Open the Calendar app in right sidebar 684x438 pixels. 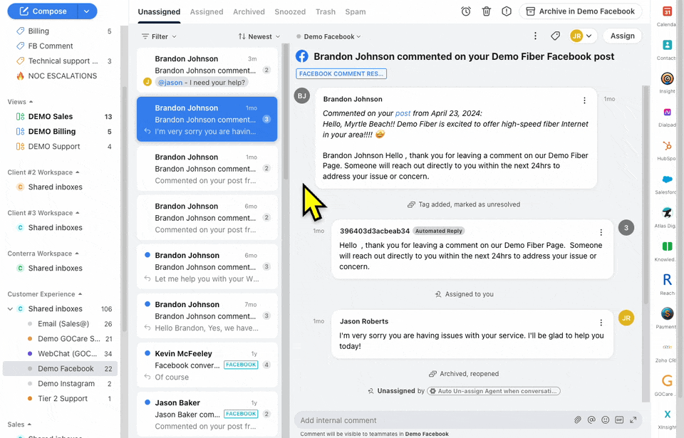(667, 12)
